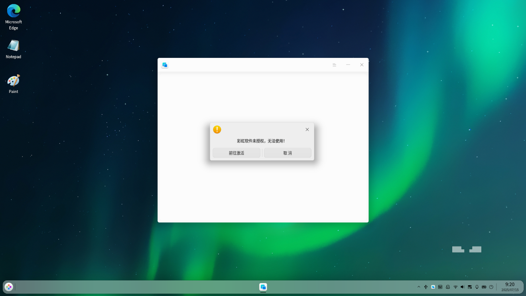This screenshot has height=296, width=526.
Task: Click the 前往激活 button in the dialog
Action: pyautogui.click(x=236, y=153)
